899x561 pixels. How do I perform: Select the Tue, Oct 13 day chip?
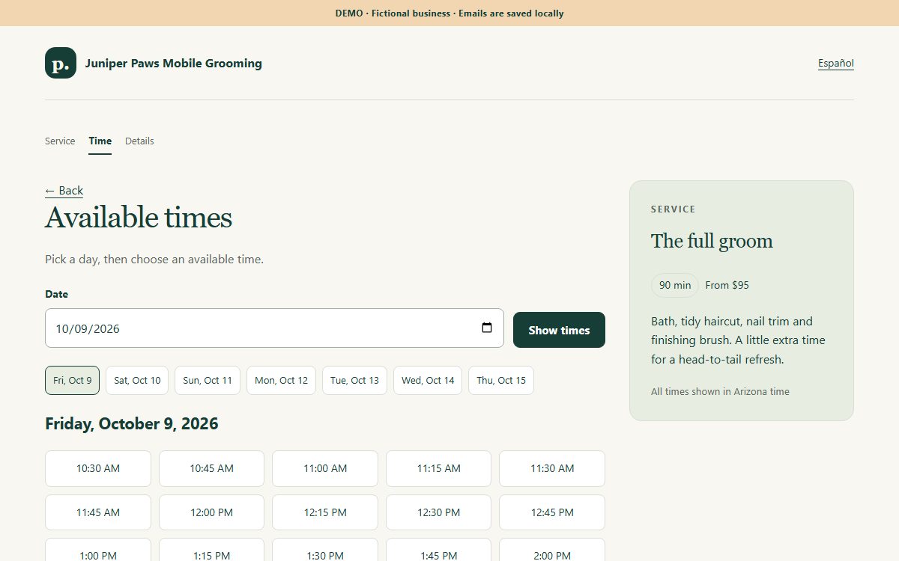point(354,380)
